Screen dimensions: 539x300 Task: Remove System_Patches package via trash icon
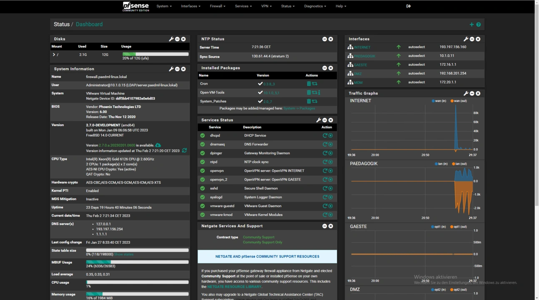[x=309, y=101]
